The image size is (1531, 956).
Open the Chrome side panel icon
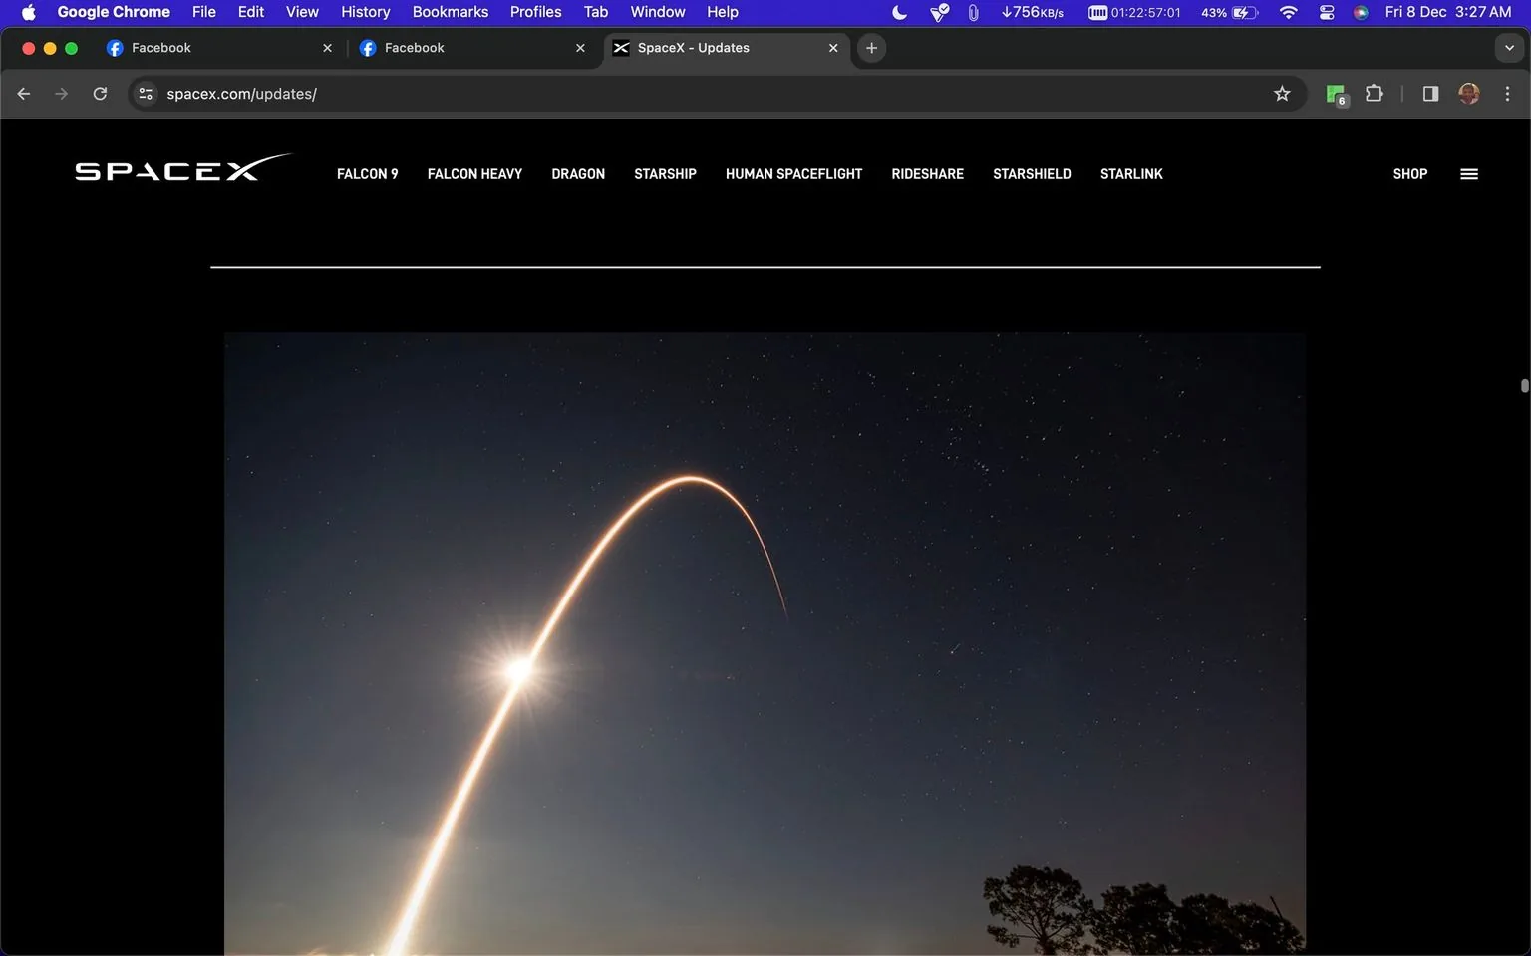pyautogui.click(x=1429, y=93)
